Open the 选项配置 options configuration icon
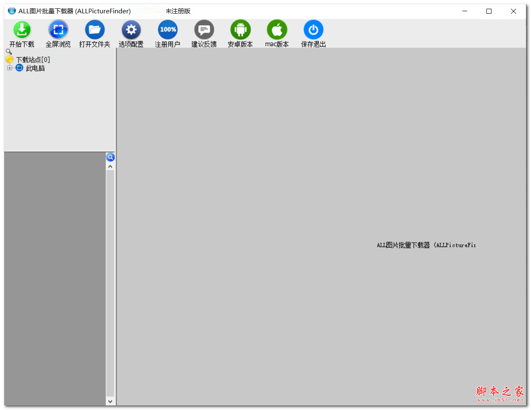 tap(131, 29)
